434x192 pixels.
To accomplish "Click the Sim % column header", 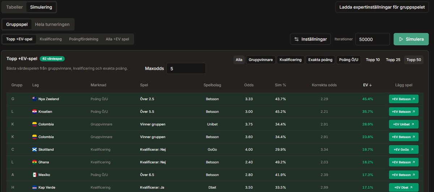I will tap(280, 85).
